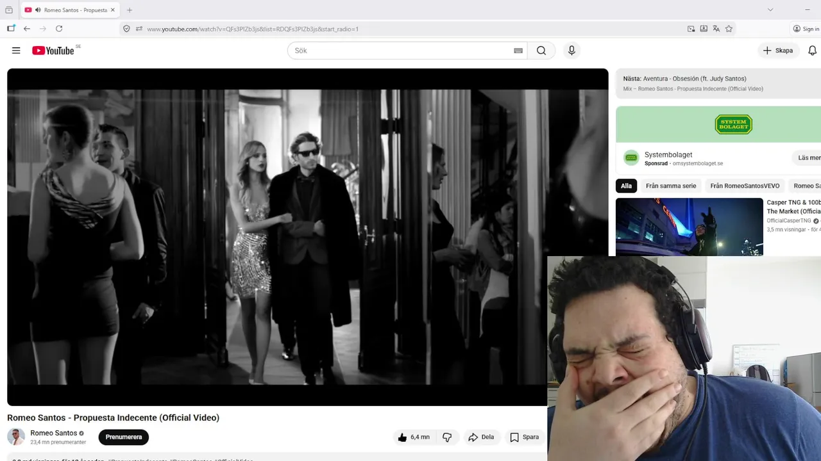Click the omsystembolaget.se sponsored link

pyautogui.click(x=698, y=164)
